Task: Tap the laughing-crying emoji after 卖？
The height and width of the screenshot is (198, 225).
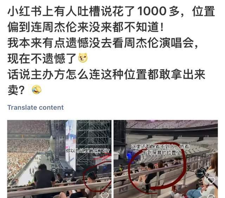Action: (x=37, y=90)
